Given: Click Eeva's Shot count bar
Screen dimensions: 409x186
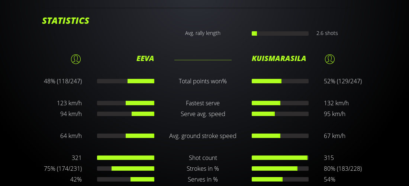Looking at the screenshot, I should [126, 158].
